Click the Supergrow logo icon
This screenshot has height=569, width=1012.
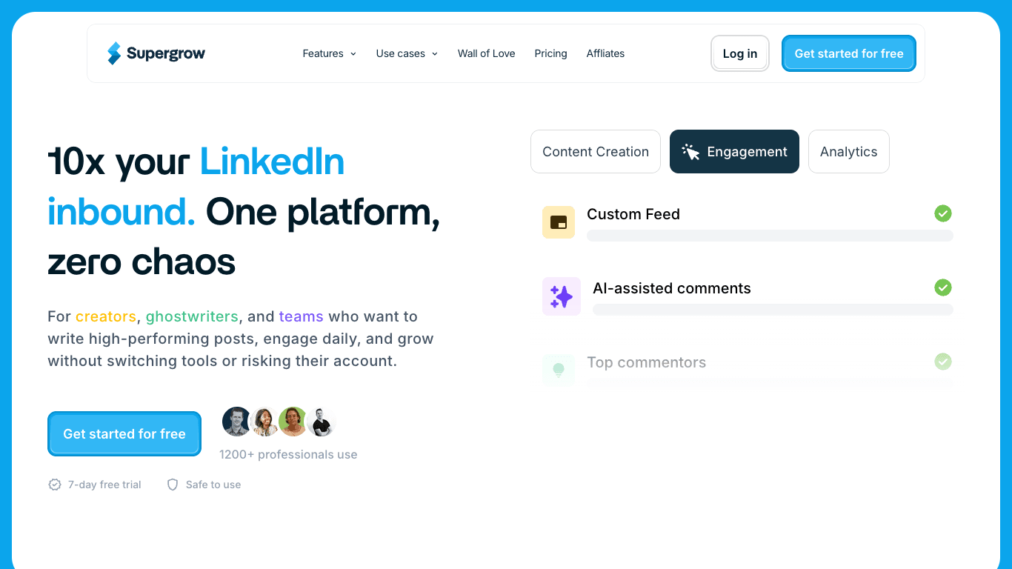click(x=113, y=53)
